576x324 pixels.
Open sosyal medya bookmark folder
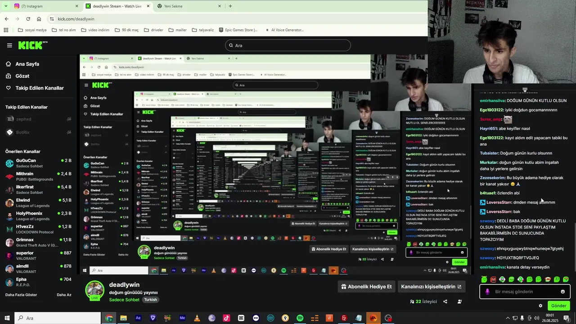32,30
